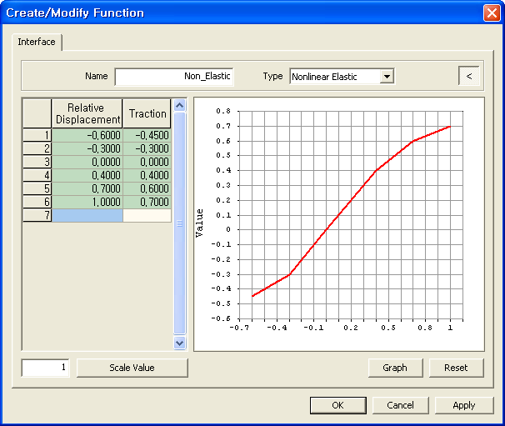Select row header 2 in the table
Image resolution: width=505 pixels, height=426 pixels.
coord(37,148)
